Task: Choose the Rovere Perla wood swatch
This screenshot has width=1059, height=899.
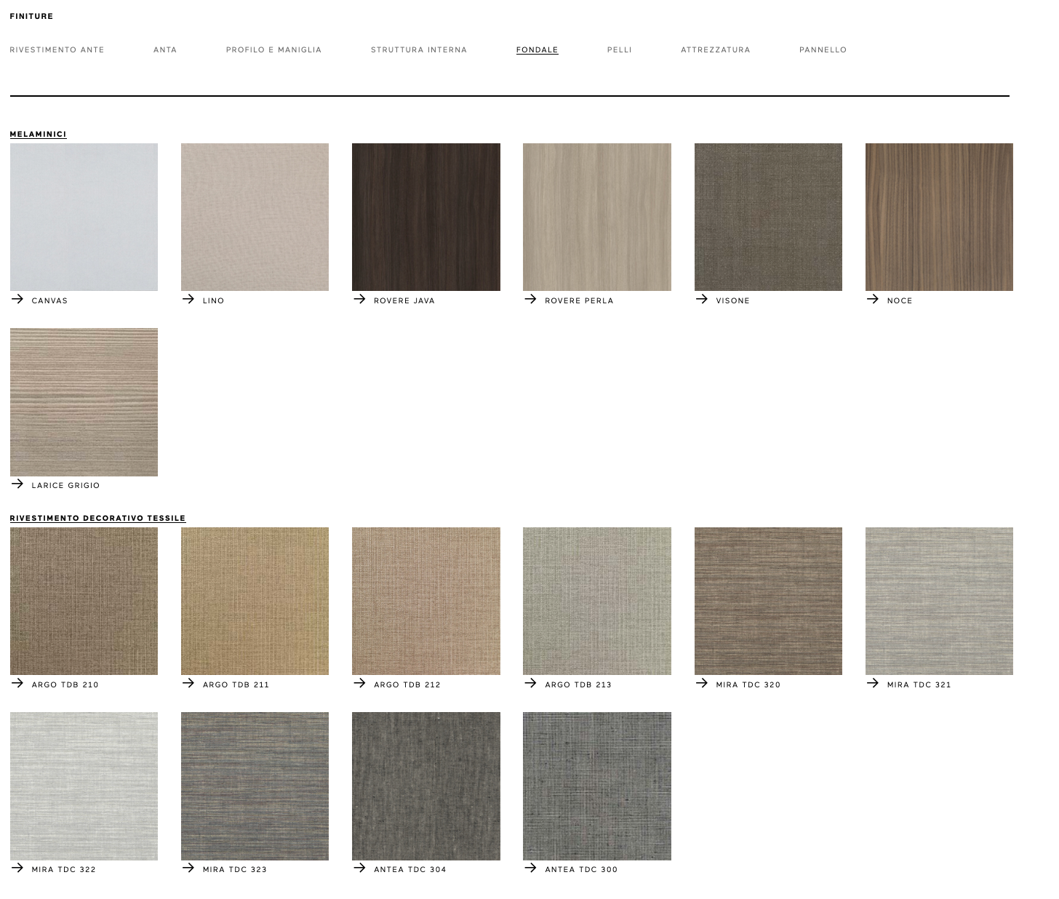Action: pyautogui.click(x=596, y=217)
